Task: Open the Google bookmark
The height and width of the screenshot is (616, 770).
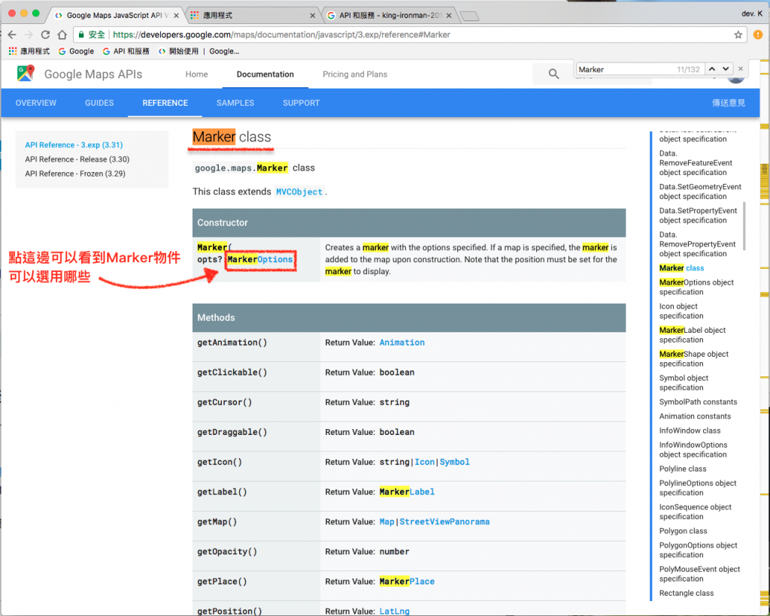Action: point(76,51)
